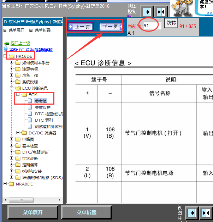Click top view control collapse-arrows icon
This screenshot has width=213, height=222.
[x=161, y=12]
